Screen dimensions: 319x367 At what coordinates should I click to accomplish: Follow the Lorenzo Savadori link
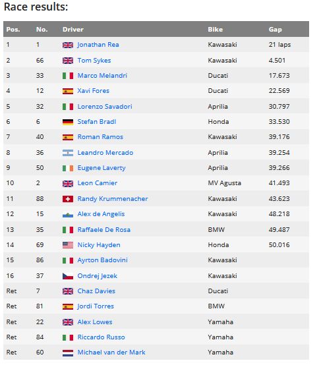[105, 107]
